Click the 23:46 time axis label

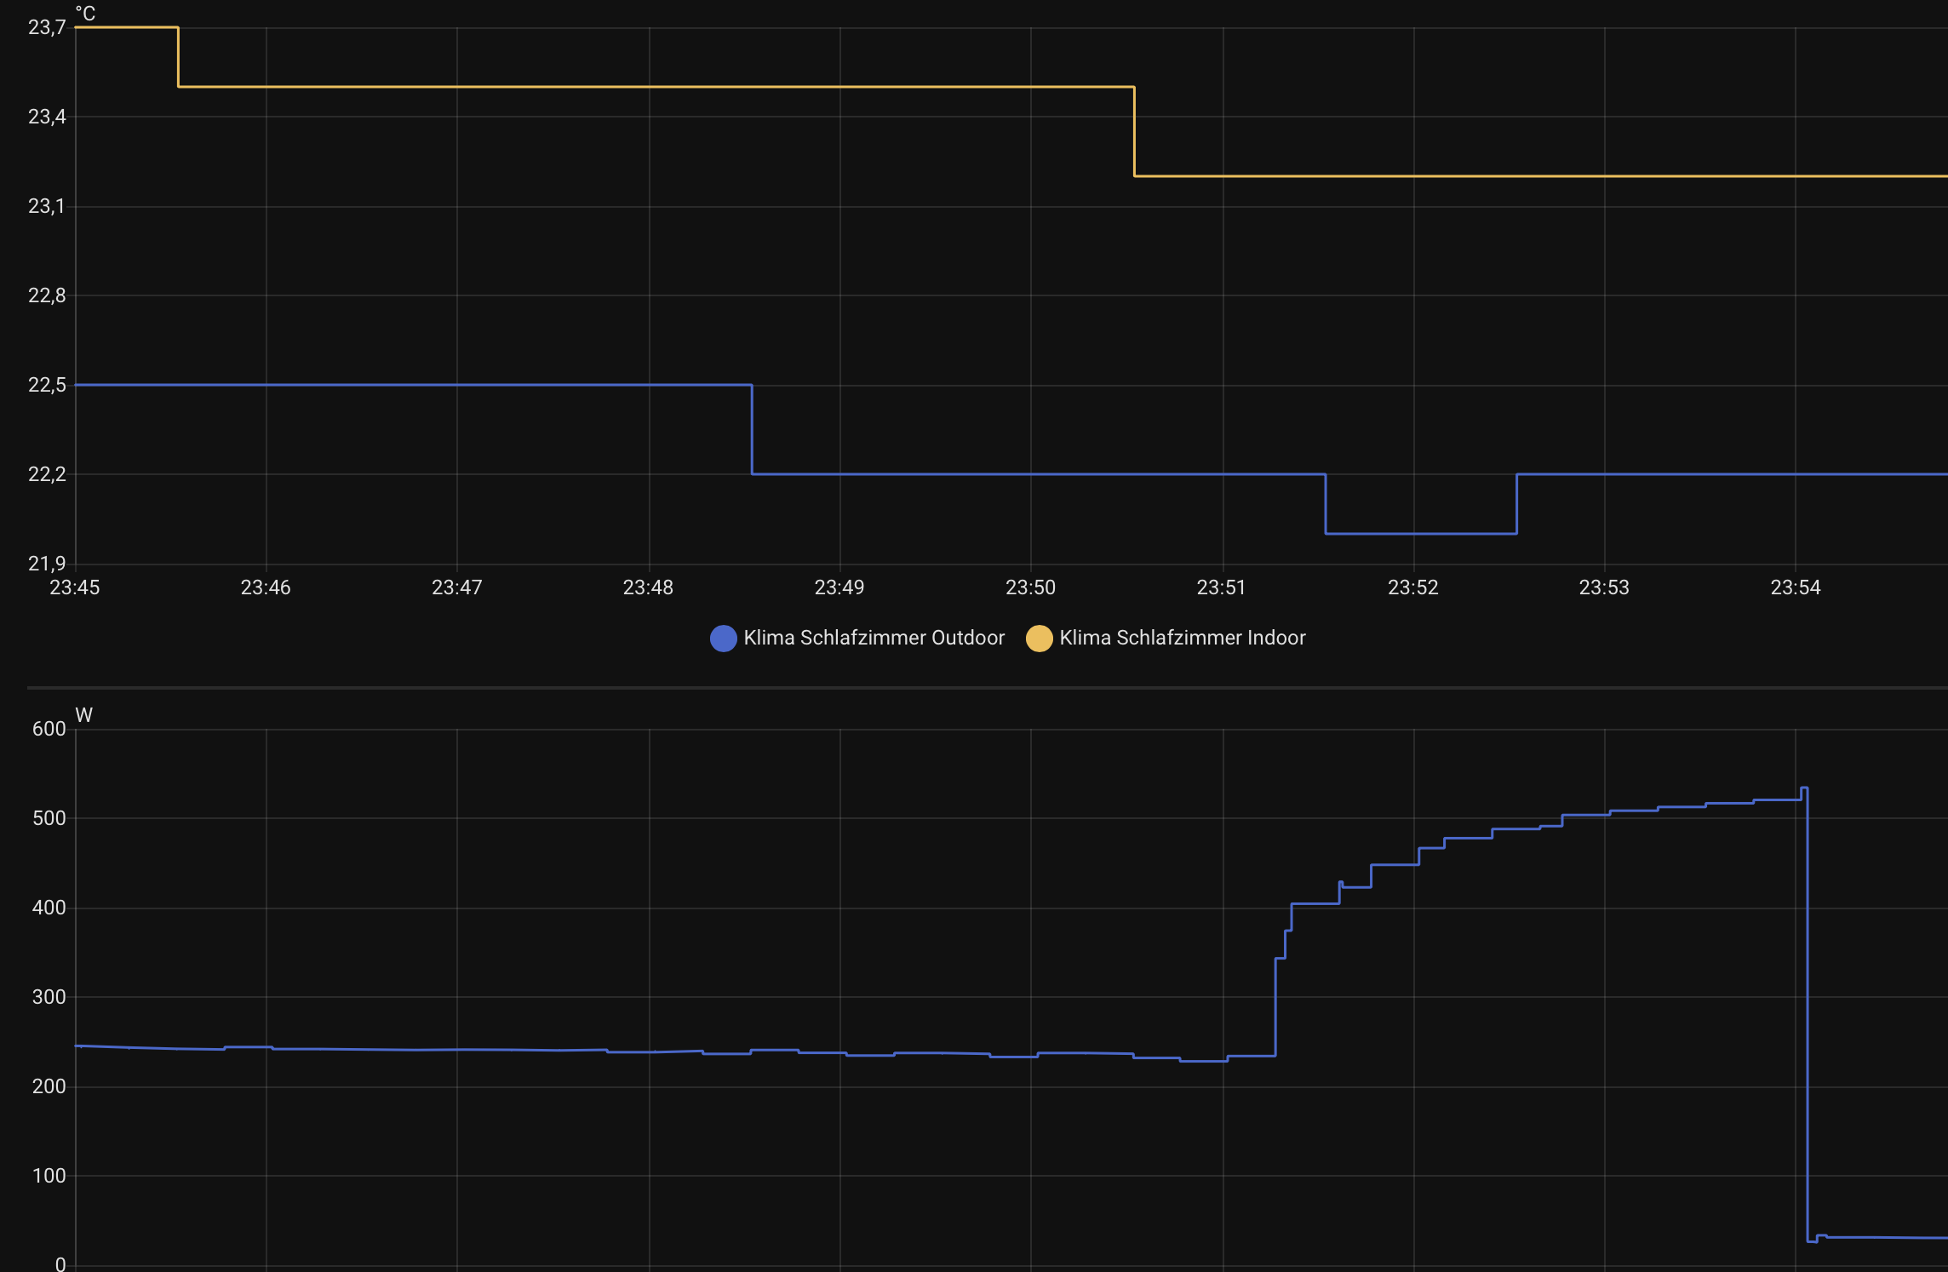[266, 587]
